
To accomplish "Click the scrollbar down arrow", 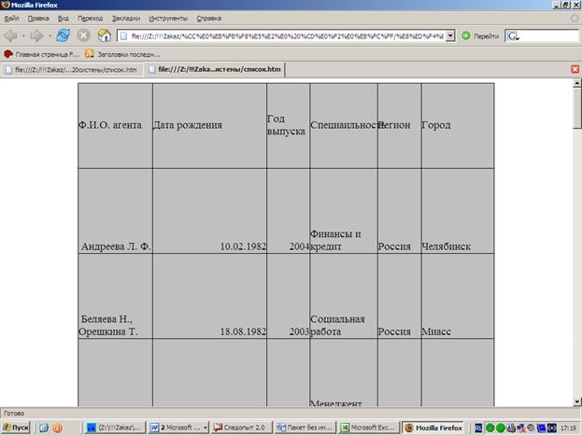I will coord(576,401).
